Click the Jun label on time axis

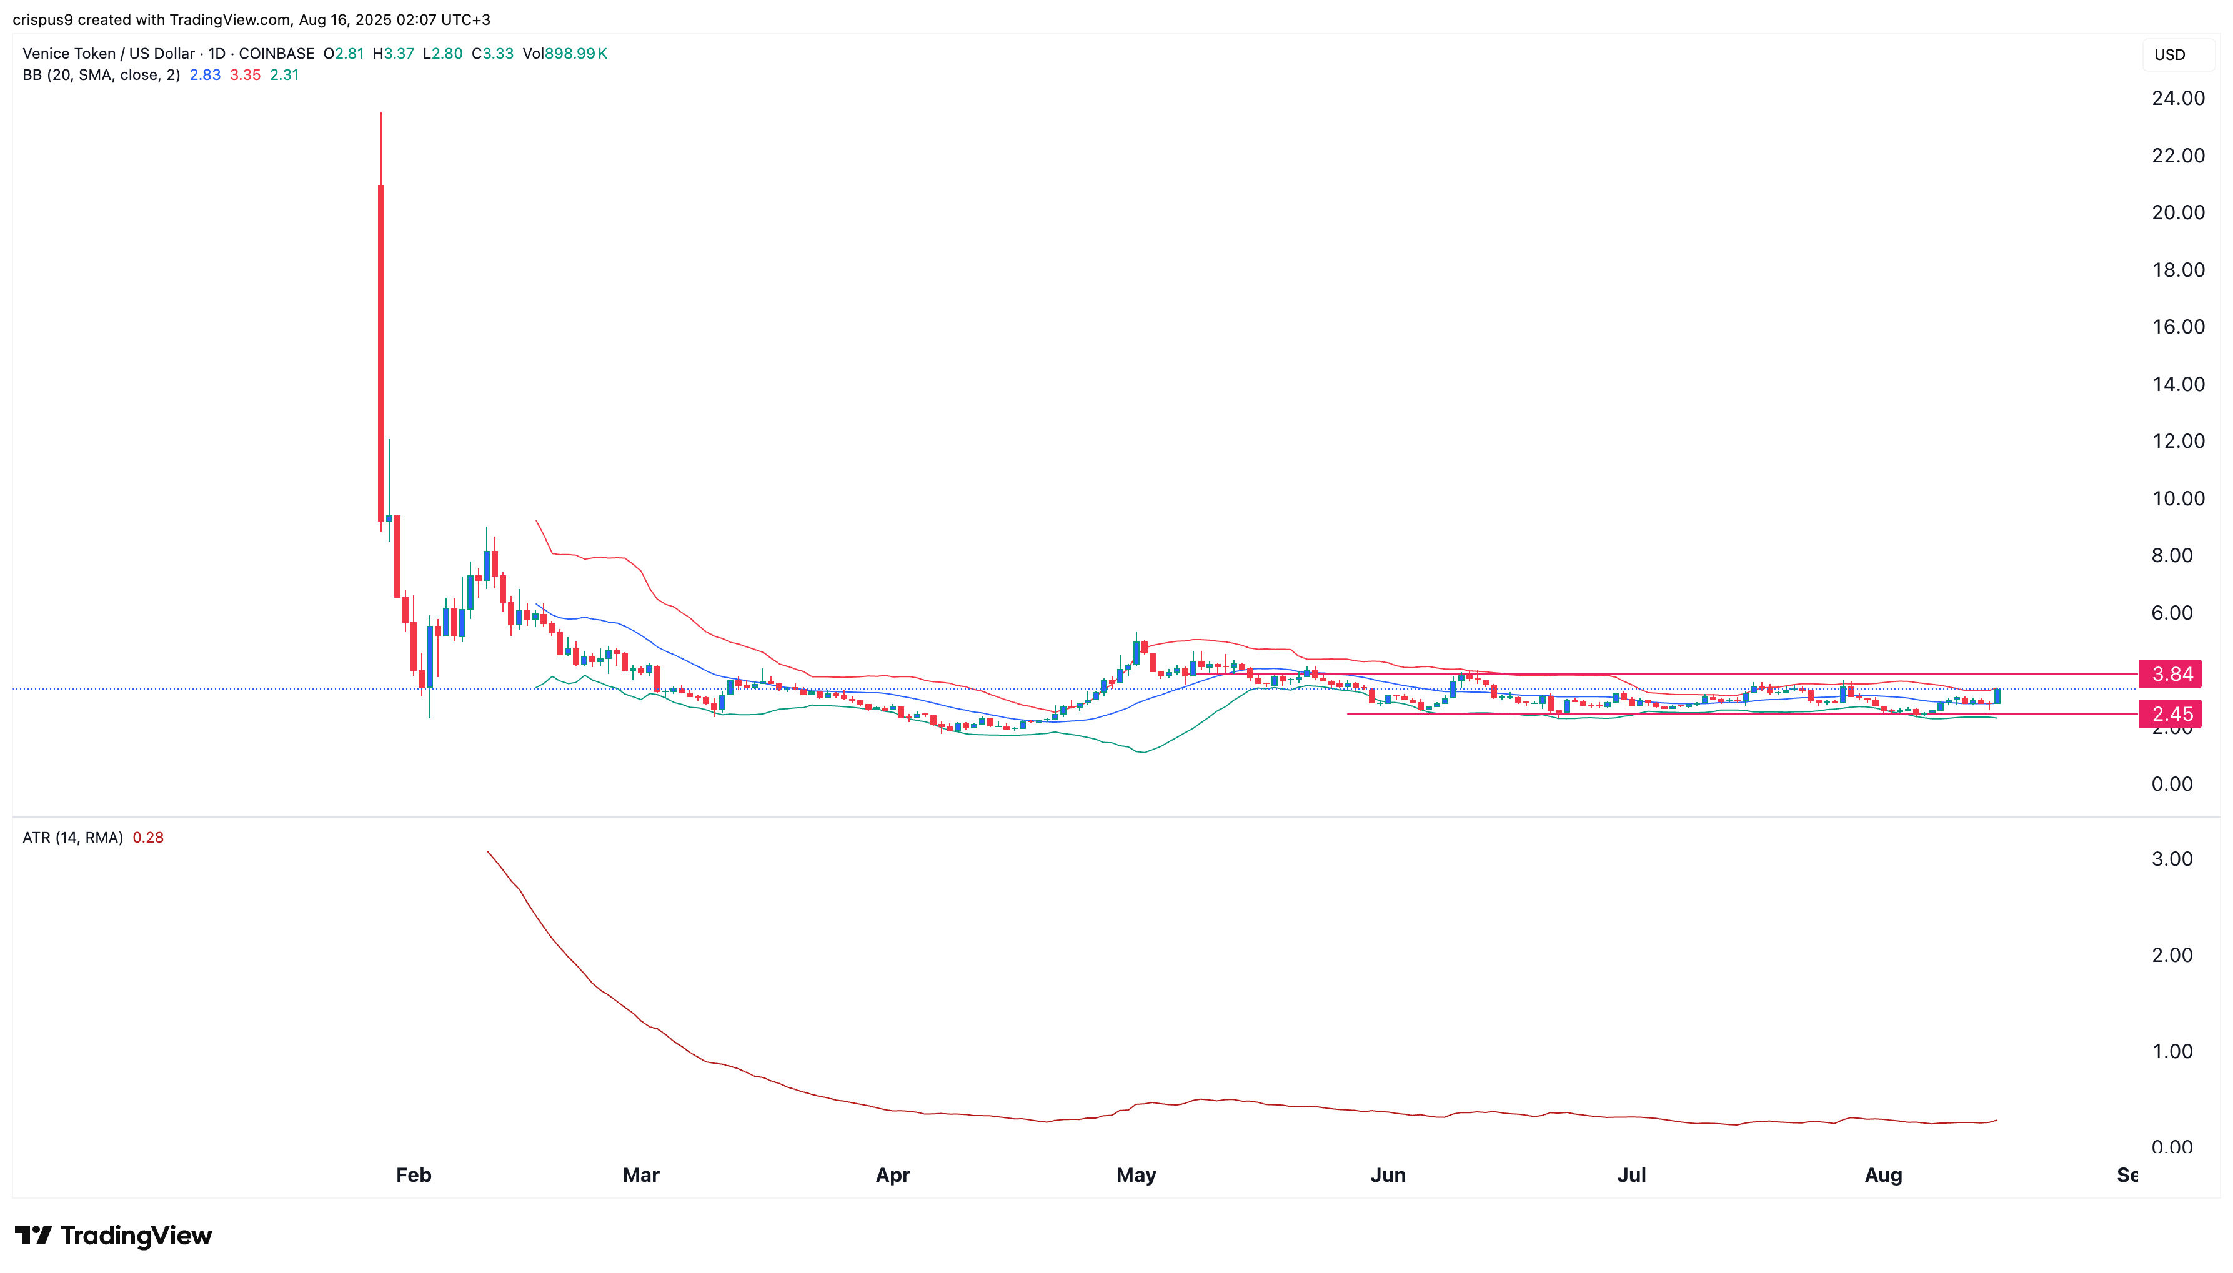pyautogui.click(x=1388, y=1175)
